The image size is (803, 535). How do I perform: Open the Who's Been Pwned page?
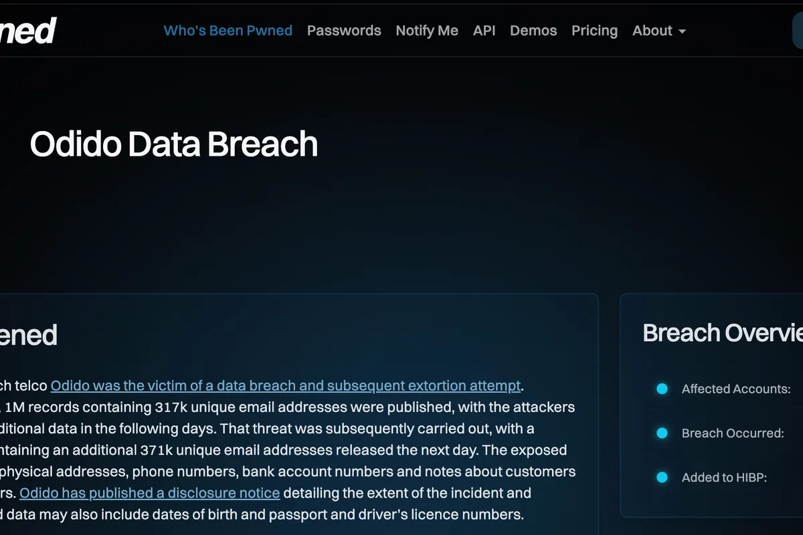(x=228, y=31)
